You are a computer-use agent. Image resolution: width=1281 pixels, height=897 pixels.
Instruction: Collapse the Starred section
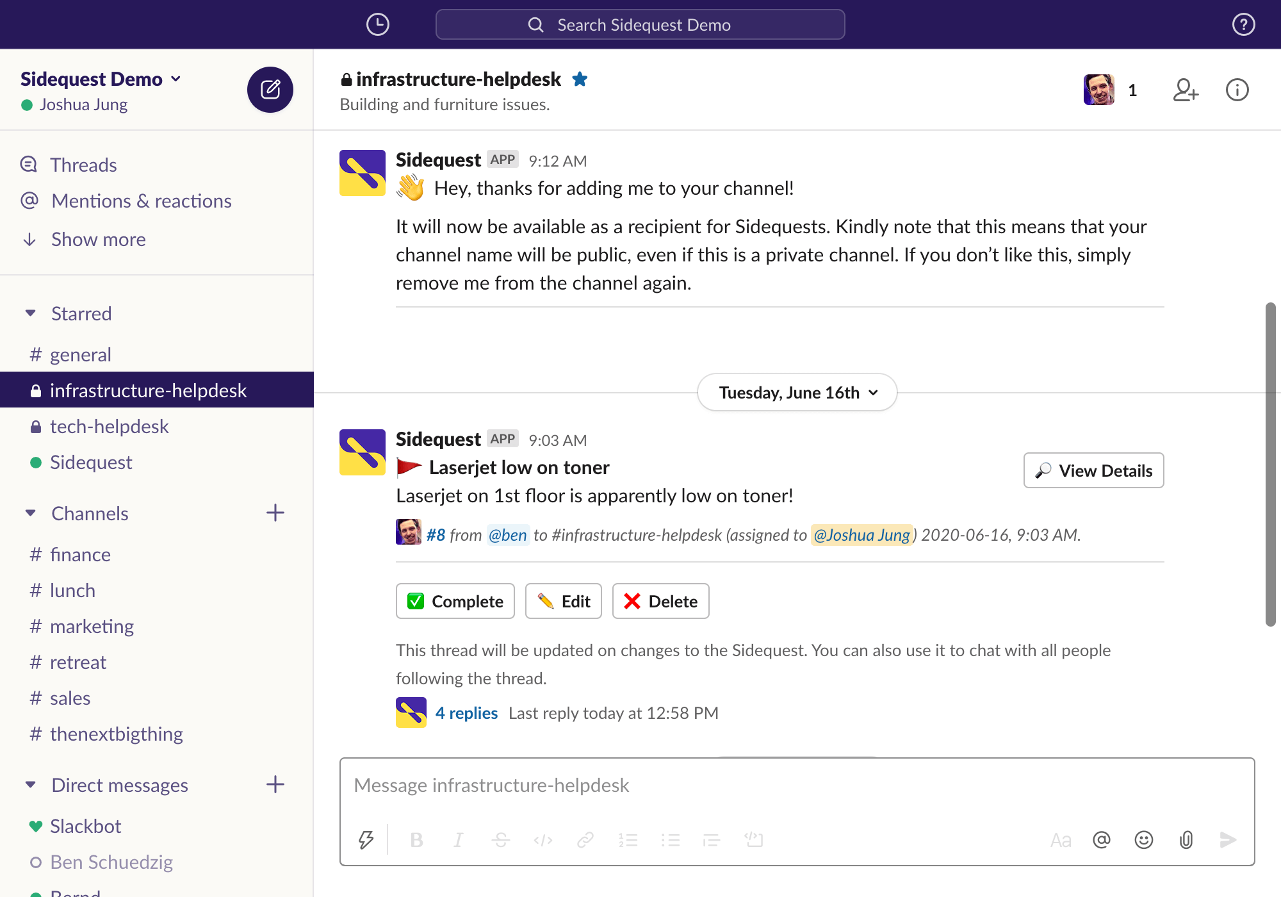pos(30,313)
